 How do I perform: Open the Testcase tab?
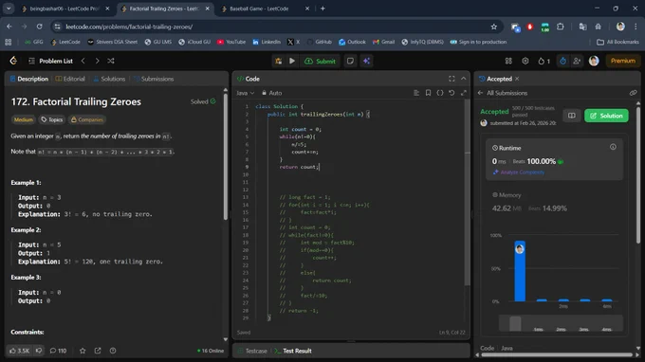click(252, 351)
